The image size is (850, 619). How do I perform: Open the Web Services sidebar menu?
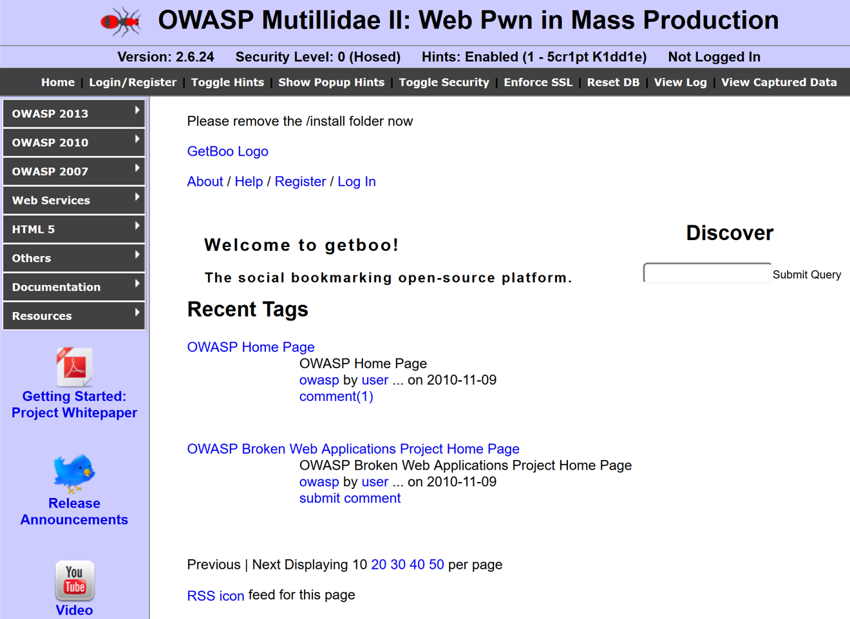(74, 200)
